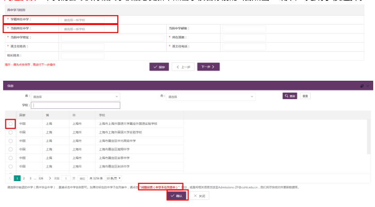
Task: Click the purple 查询 search button
Action: pyautogui.click(x=290, y=96)
